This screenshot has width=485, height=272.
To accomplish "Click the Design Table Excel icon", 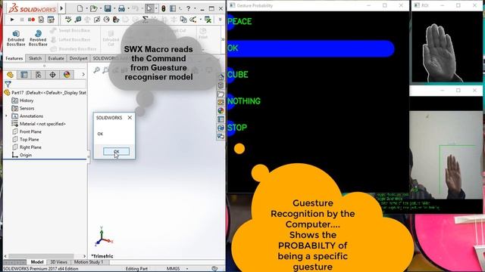I will click(208, 20).
